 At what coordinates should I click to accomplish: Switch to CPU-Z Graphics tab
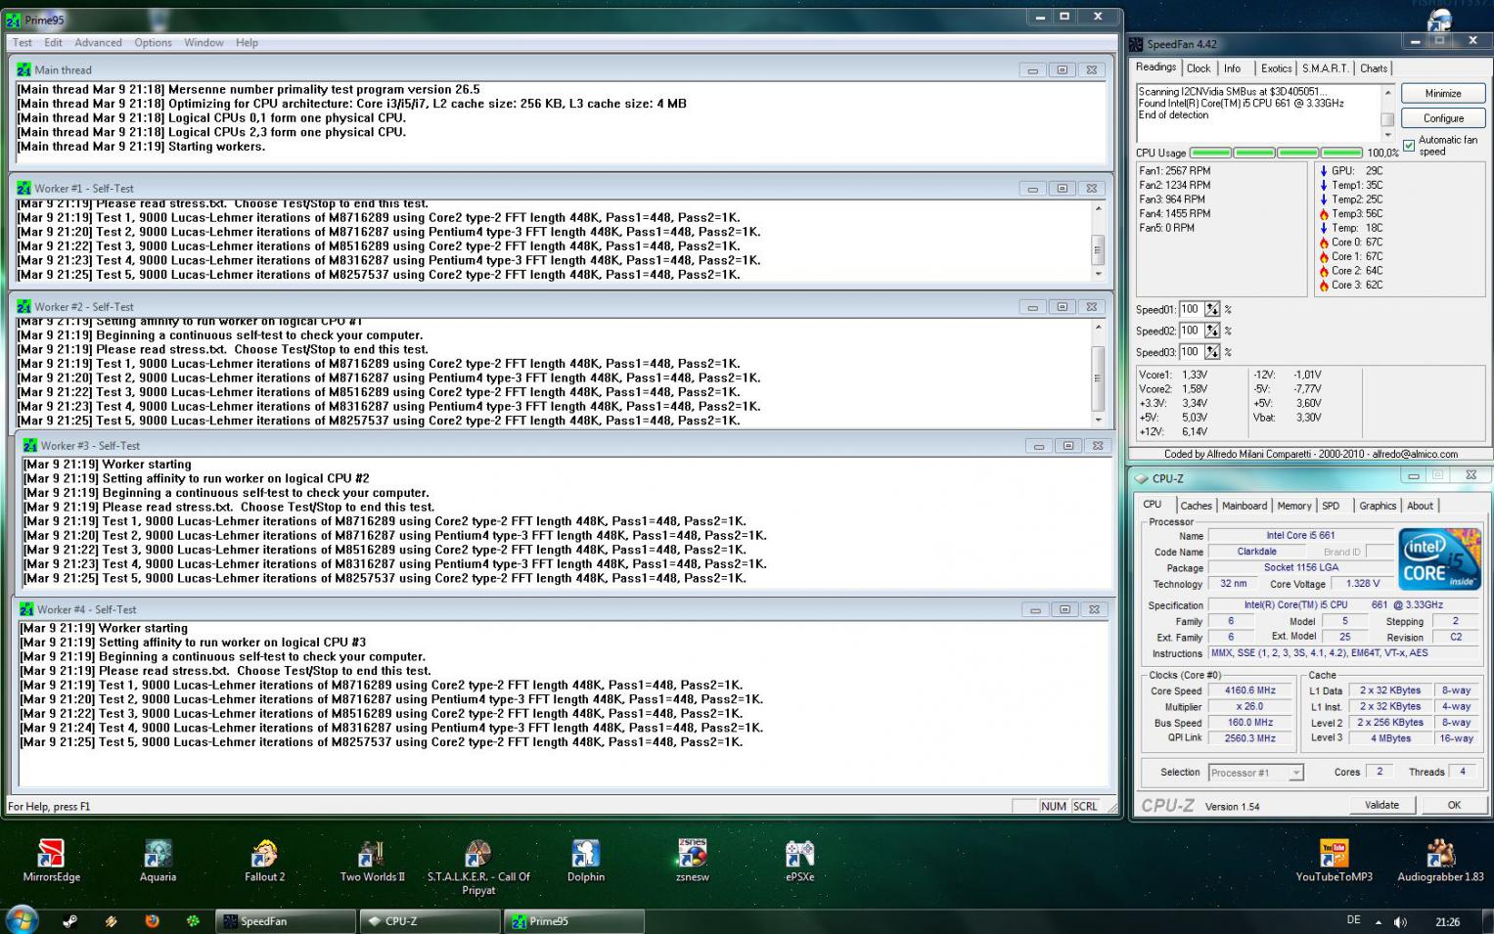tap(1378, 506)
